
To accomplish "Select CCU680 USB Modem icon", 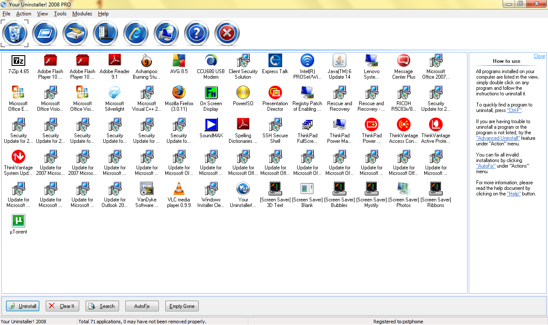I will click(211, 60).
